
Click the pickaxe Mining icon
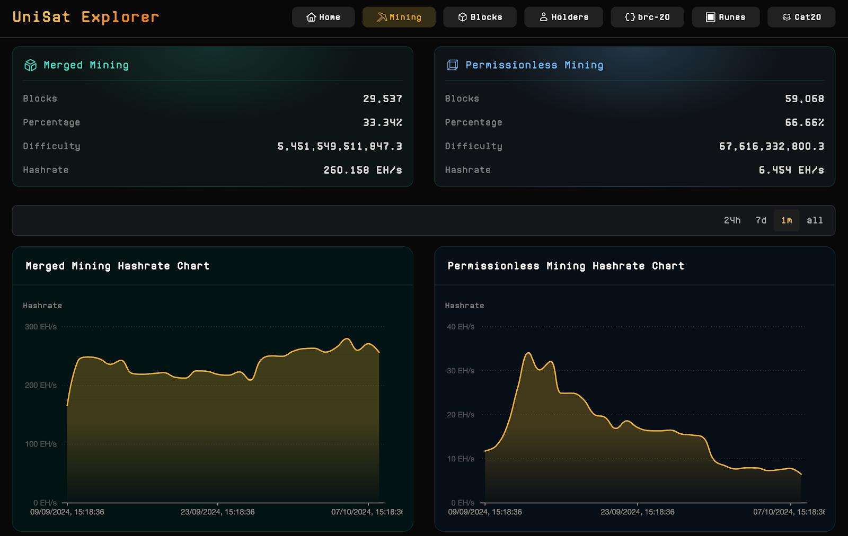pyautogui.click(x=382, y=17)
